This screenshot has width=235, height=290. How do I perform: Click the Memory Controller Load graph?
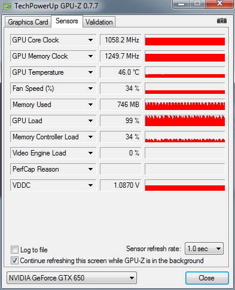[185, 137]
